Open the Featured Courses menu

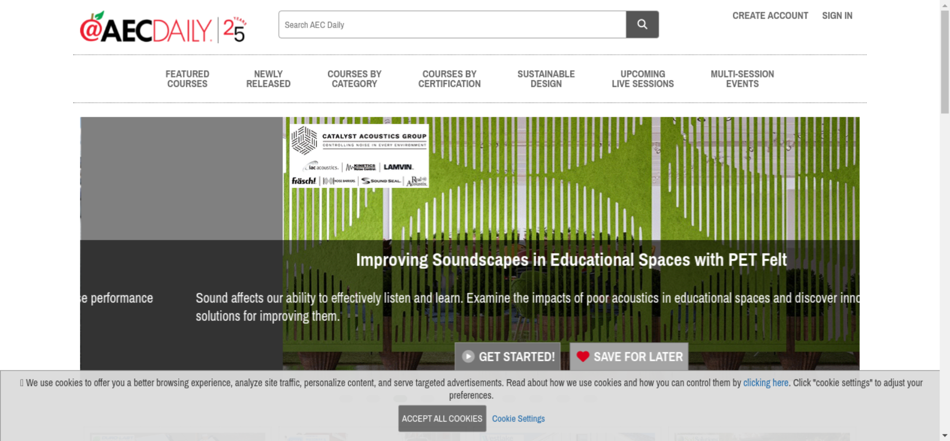coord(187,79)
